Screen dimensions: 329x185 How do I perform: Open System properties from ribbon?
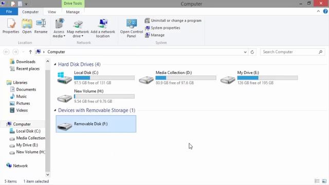coord(162,28)
